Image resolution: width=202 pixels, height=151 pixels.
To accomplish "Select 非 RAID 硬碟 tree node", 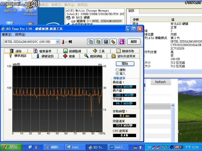I will (81, 18).
